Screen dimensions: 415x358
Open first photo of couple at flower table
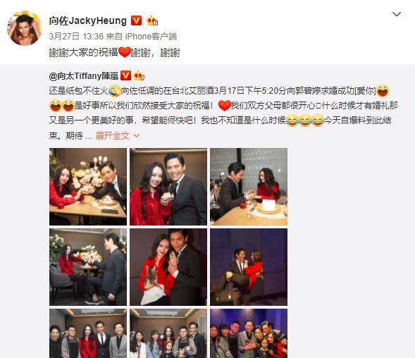point(88,187)
